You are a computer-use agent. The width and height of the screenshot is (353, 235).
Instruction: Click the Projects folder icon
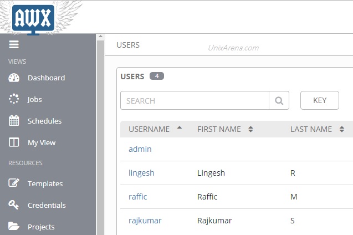point(14,226)
